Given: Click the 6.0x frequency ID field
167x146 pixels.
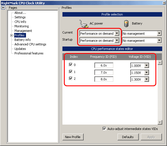Looking at the screenshot, I should point(104,65).
